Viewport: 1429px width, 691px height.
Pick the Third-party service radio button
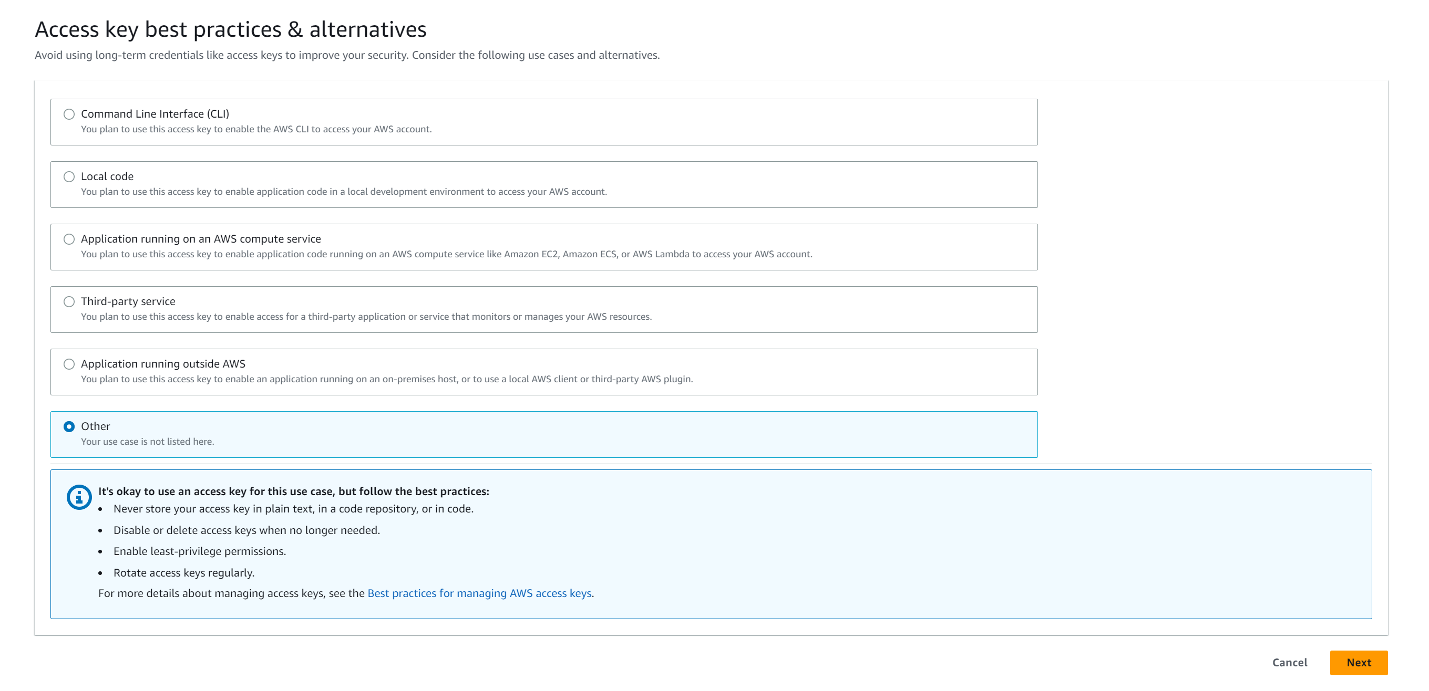coord(69,302)
